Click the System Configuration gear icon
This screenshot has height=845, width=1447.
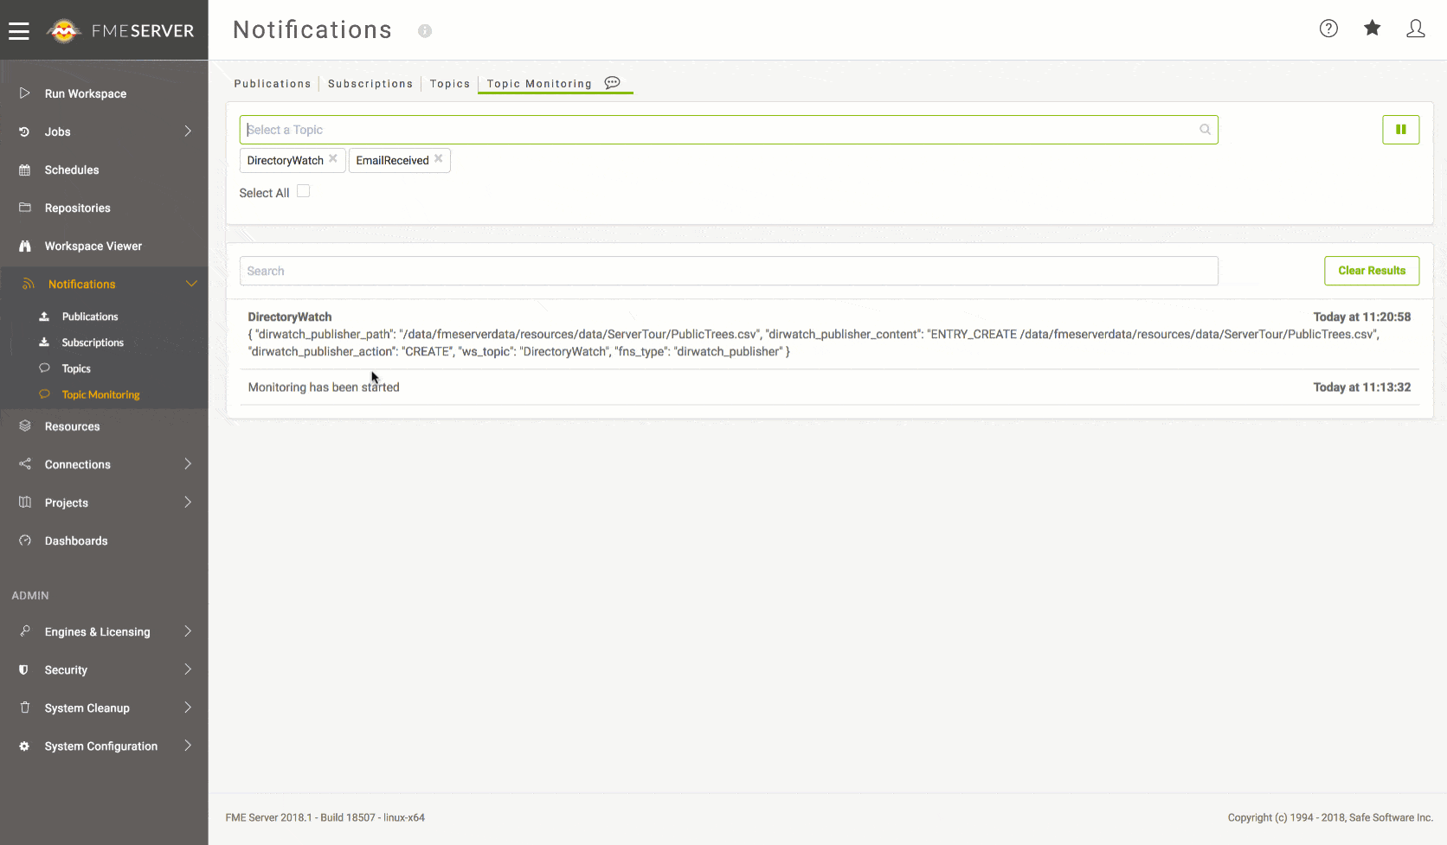(x=24, y=746)
